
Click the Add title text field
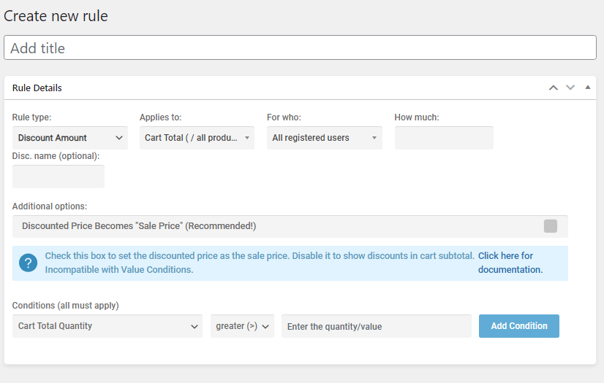(x=300, y=48)
